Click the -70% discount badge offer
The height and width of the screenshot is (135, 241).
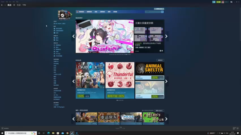[x=155, y=97]
